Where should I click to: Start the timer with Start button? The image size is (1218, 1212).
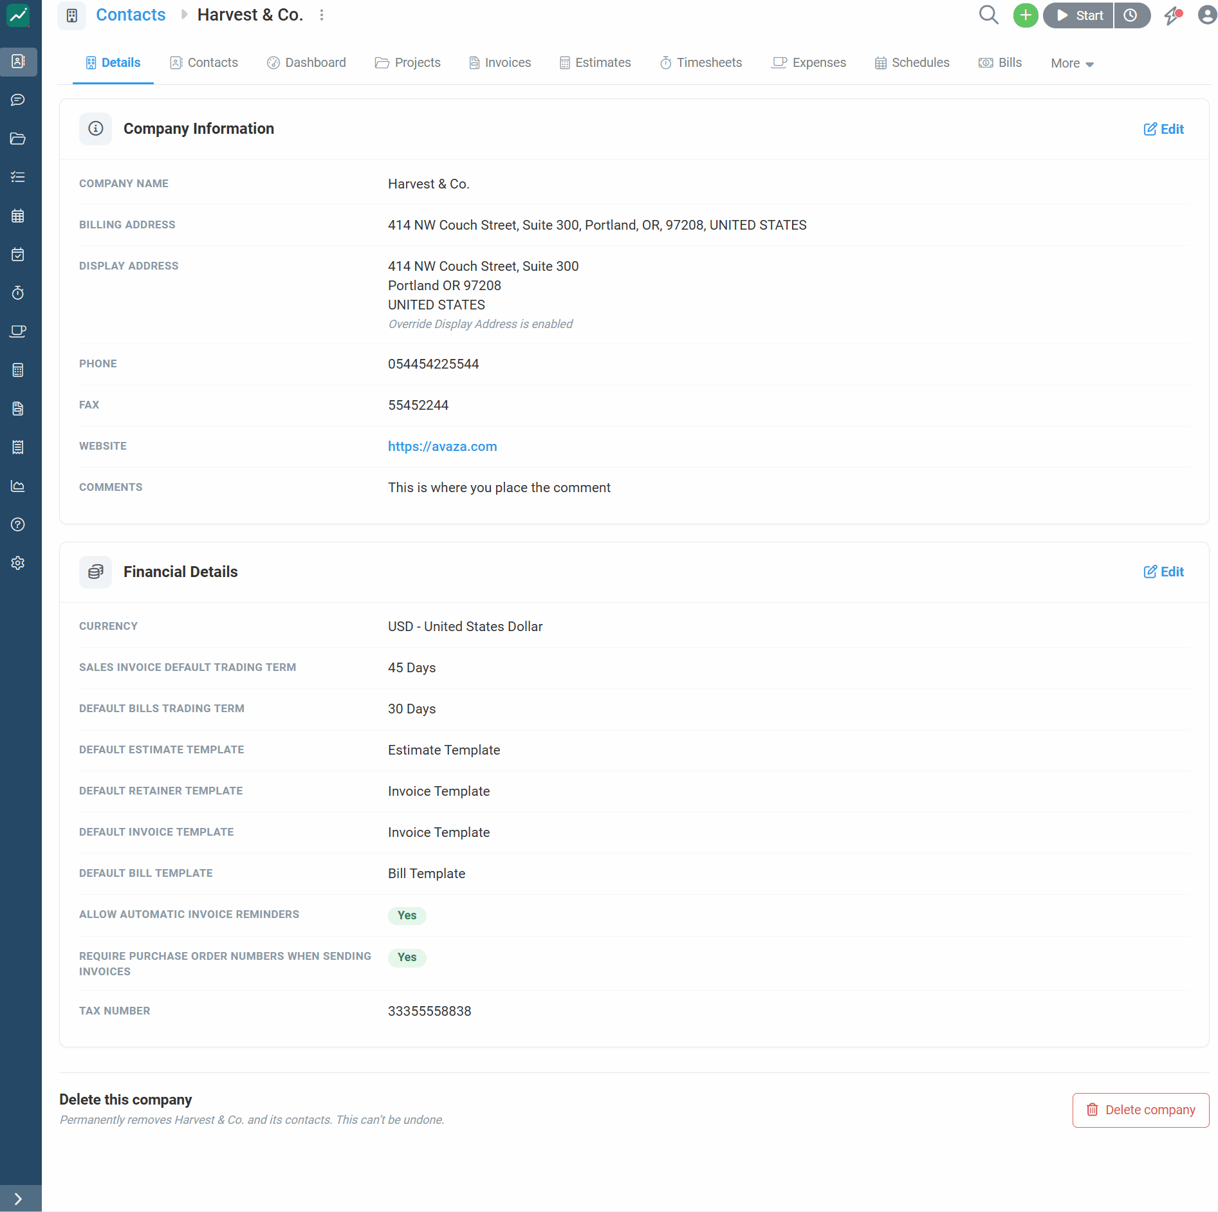(x=1079, y=15)
